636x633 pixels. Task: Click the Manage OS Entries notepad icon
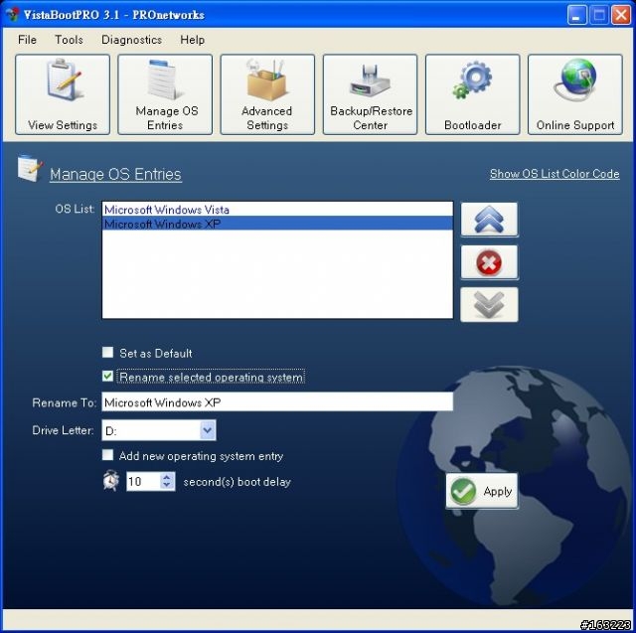pos(29,168)
